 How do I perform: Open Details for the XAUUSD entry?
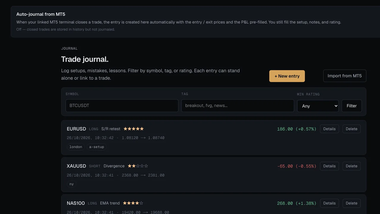point(330,166)
